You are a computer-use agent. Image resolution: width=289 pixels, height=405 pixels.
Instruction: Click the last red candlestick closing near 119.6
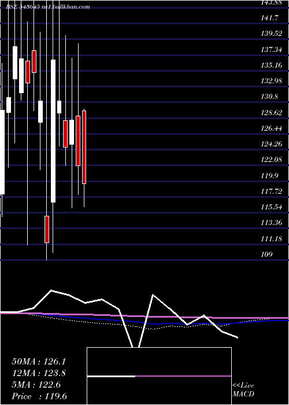click(84, 147)
